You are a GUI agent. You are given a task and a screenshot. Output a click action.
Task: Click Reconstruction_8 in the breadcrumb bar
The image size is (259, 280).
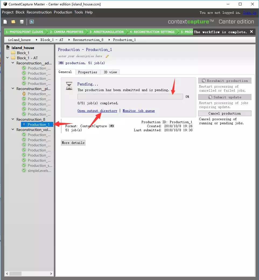point(88,40)
